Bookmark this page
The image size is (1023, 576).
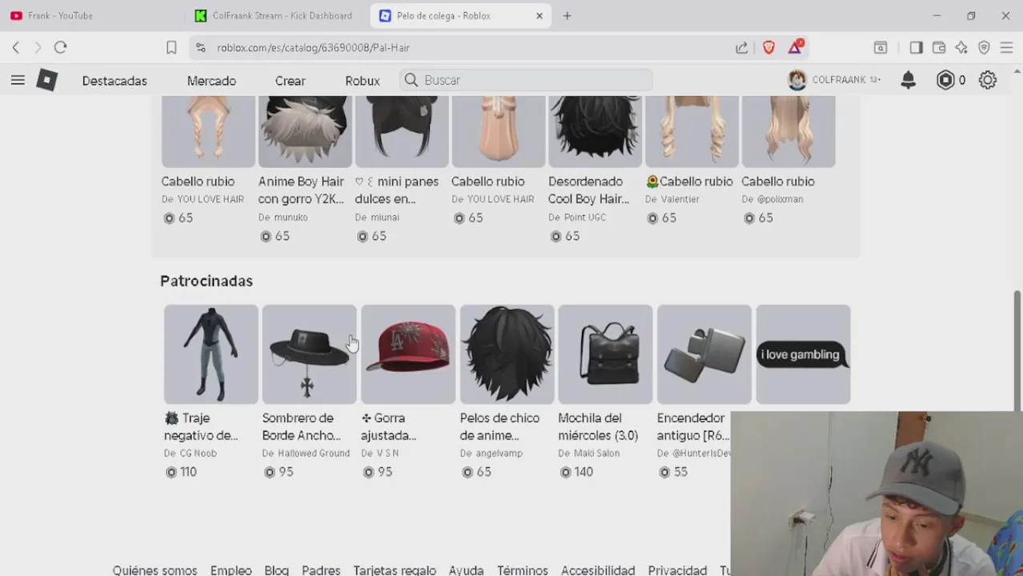[x=171, y=47]
